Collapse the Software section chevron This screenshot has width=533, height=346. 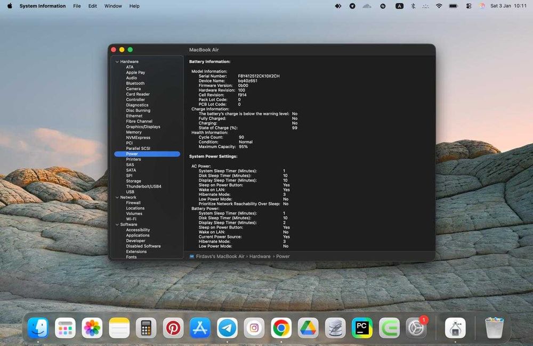(x=117, y=225)
